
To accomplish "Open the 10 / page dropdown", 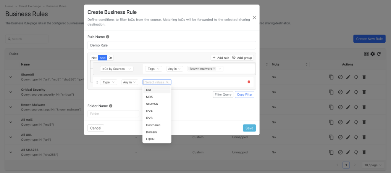I will (x=373, y=165).
